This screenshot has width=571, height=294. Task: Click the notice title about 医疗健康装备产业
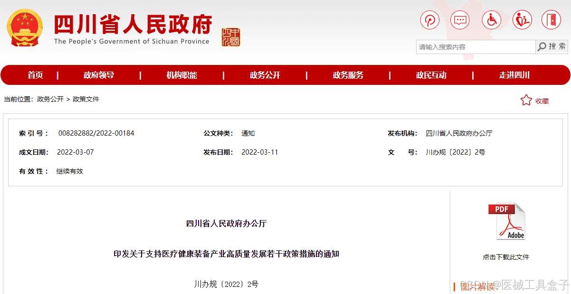coord(226,254)
